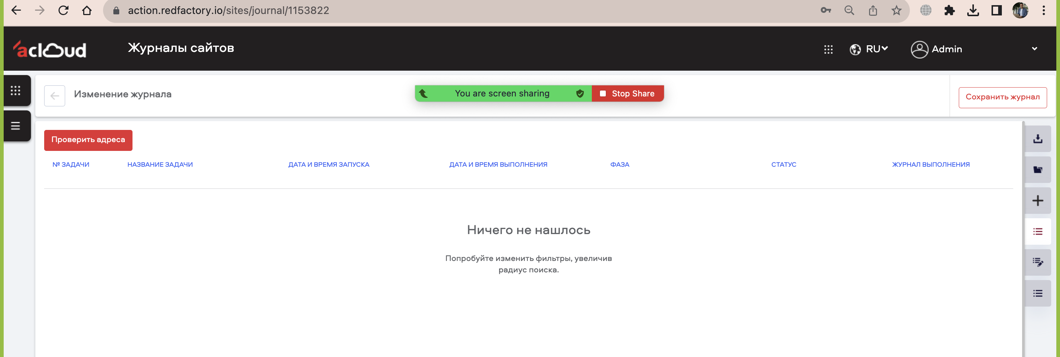Toggle the browser side panel
Screen dimensions: 1060x357
996,10
